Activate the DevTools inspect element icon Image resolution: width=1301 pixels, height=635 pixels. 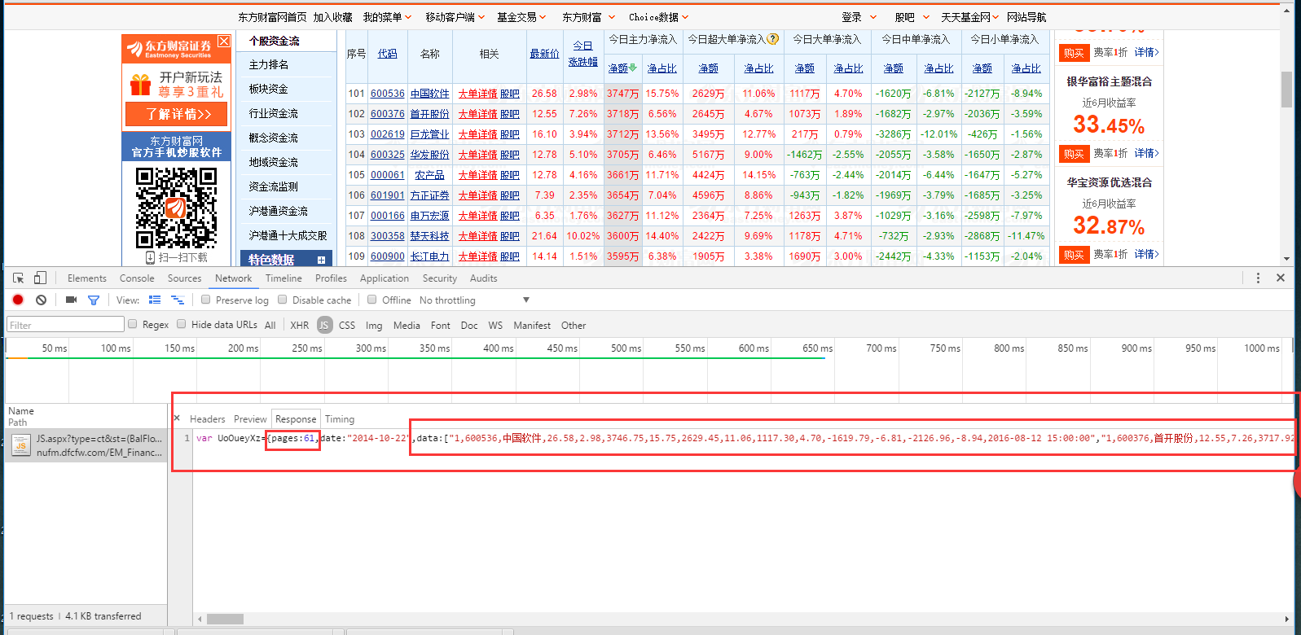(18, 278)
